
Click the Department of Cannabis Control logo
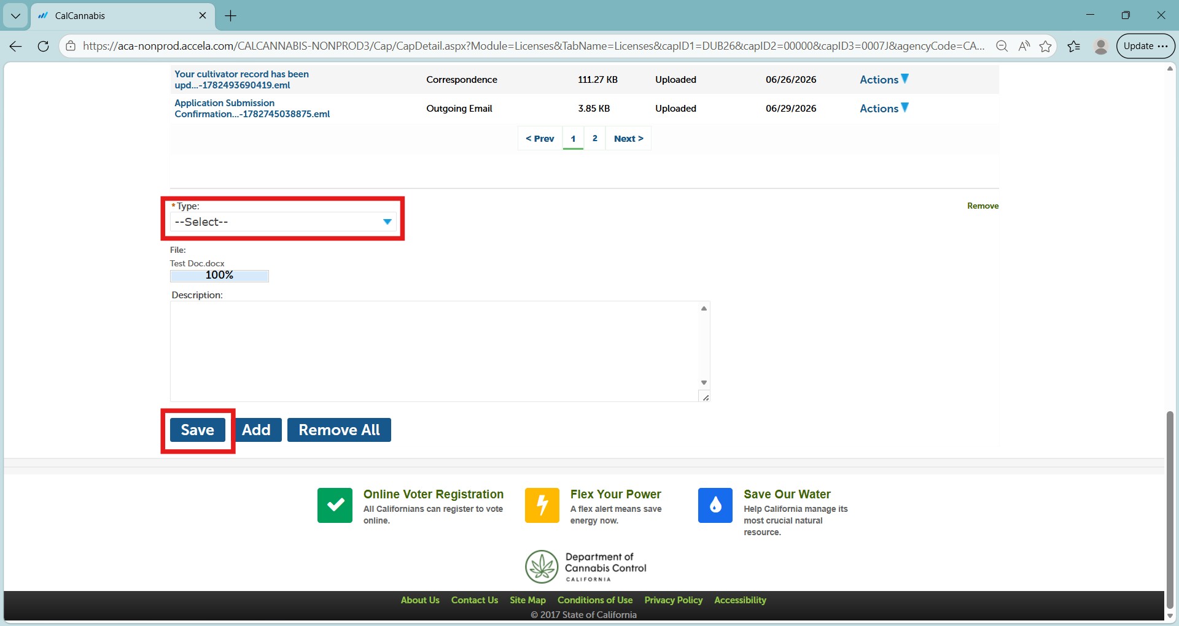pos(586,566)
